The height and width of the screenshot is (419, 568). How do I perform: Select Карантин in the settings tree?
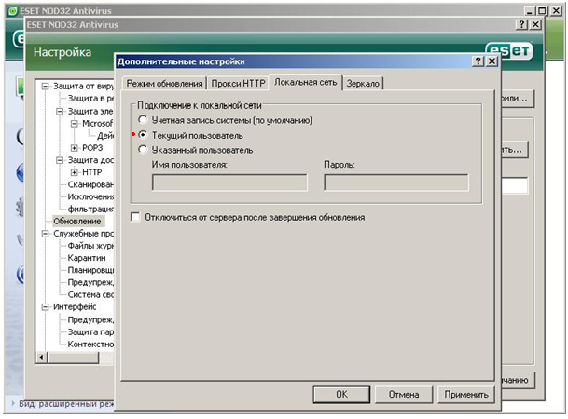[87, 258]
